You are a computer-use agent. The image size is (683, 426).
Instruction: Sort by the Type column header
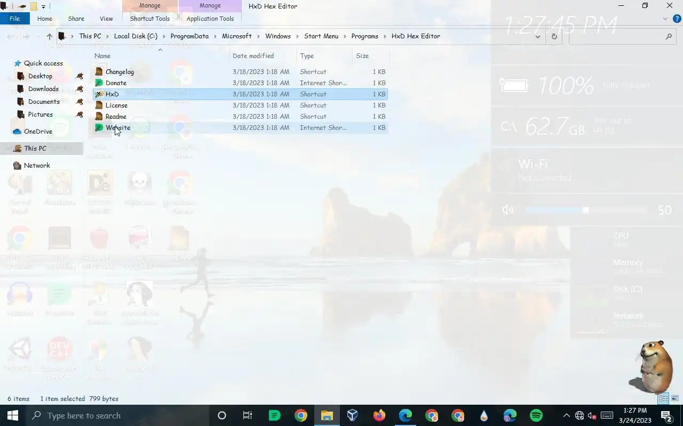click(x=307, y=56)
